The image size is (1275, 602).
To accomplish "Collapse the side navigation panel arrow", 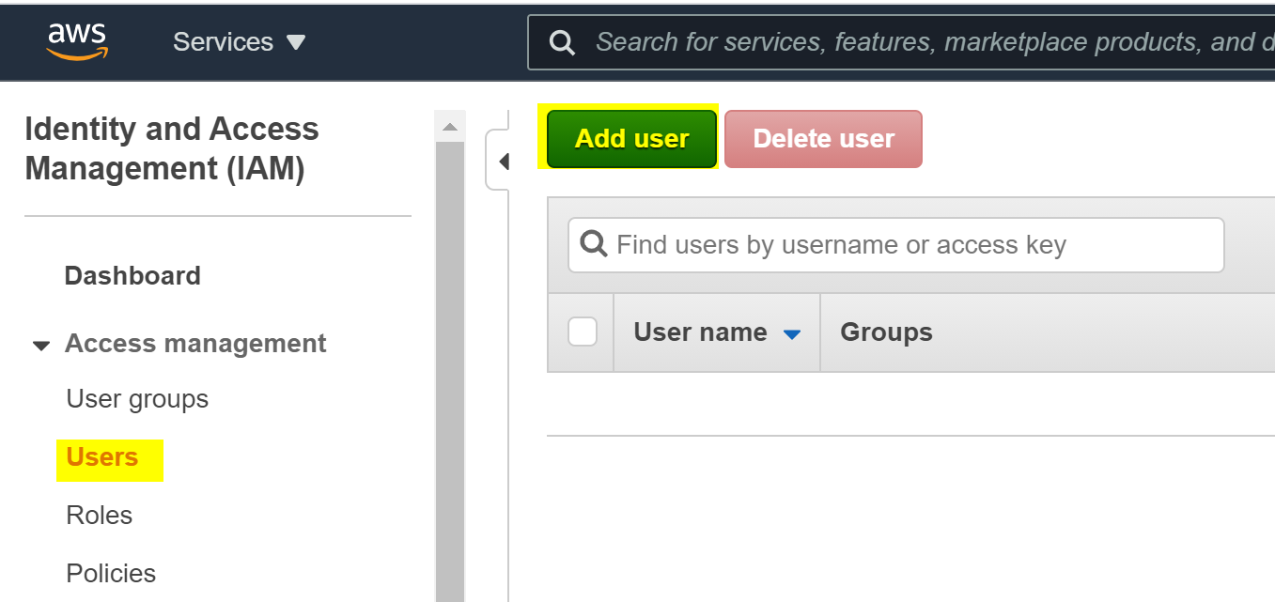I will coord(503,162).
